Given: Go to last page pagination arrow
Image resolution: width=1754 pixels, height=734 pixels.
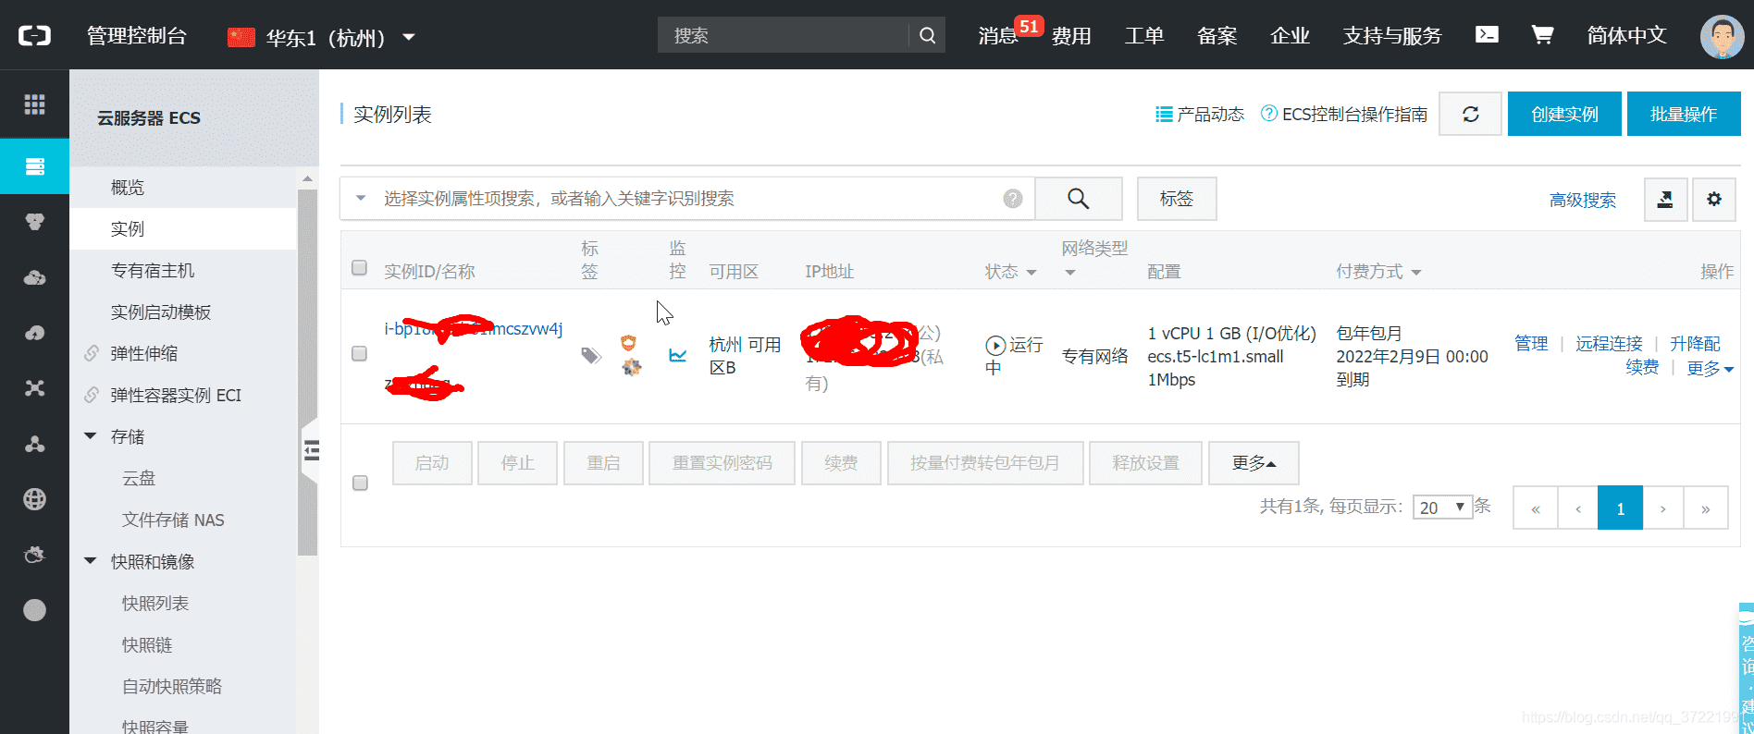Looking at the screenshot, I should 1706,508.
